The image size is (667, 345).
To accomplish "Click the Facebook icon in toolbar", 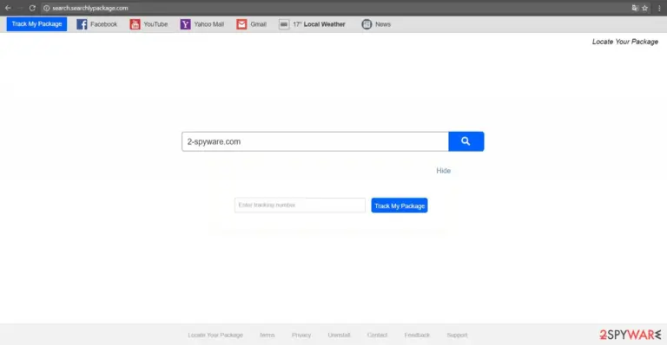I will pyautogui.click(x=82, y=24).
